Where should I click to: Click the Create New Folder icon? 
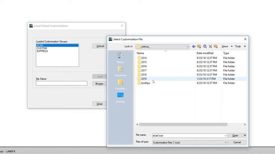click(216, 47)
